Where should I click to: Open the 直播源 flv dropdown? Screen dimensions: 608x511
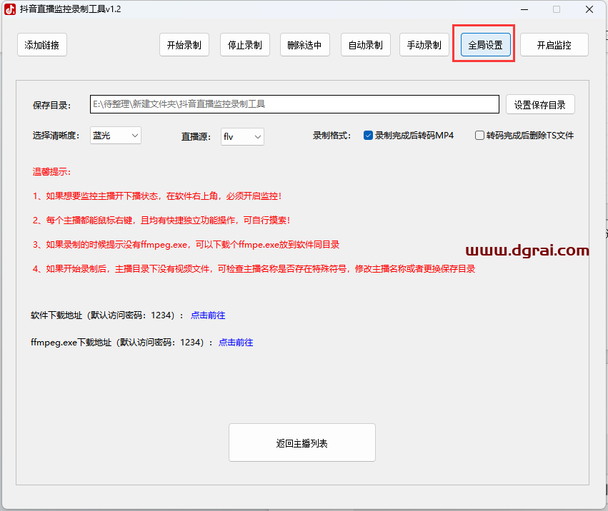(242, 137)
